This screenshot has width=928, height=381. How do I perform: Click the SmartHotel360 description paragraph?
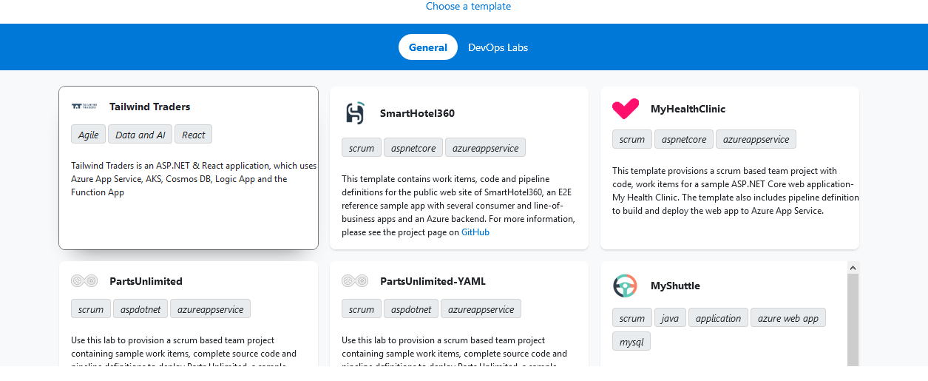tap(458, 206)
